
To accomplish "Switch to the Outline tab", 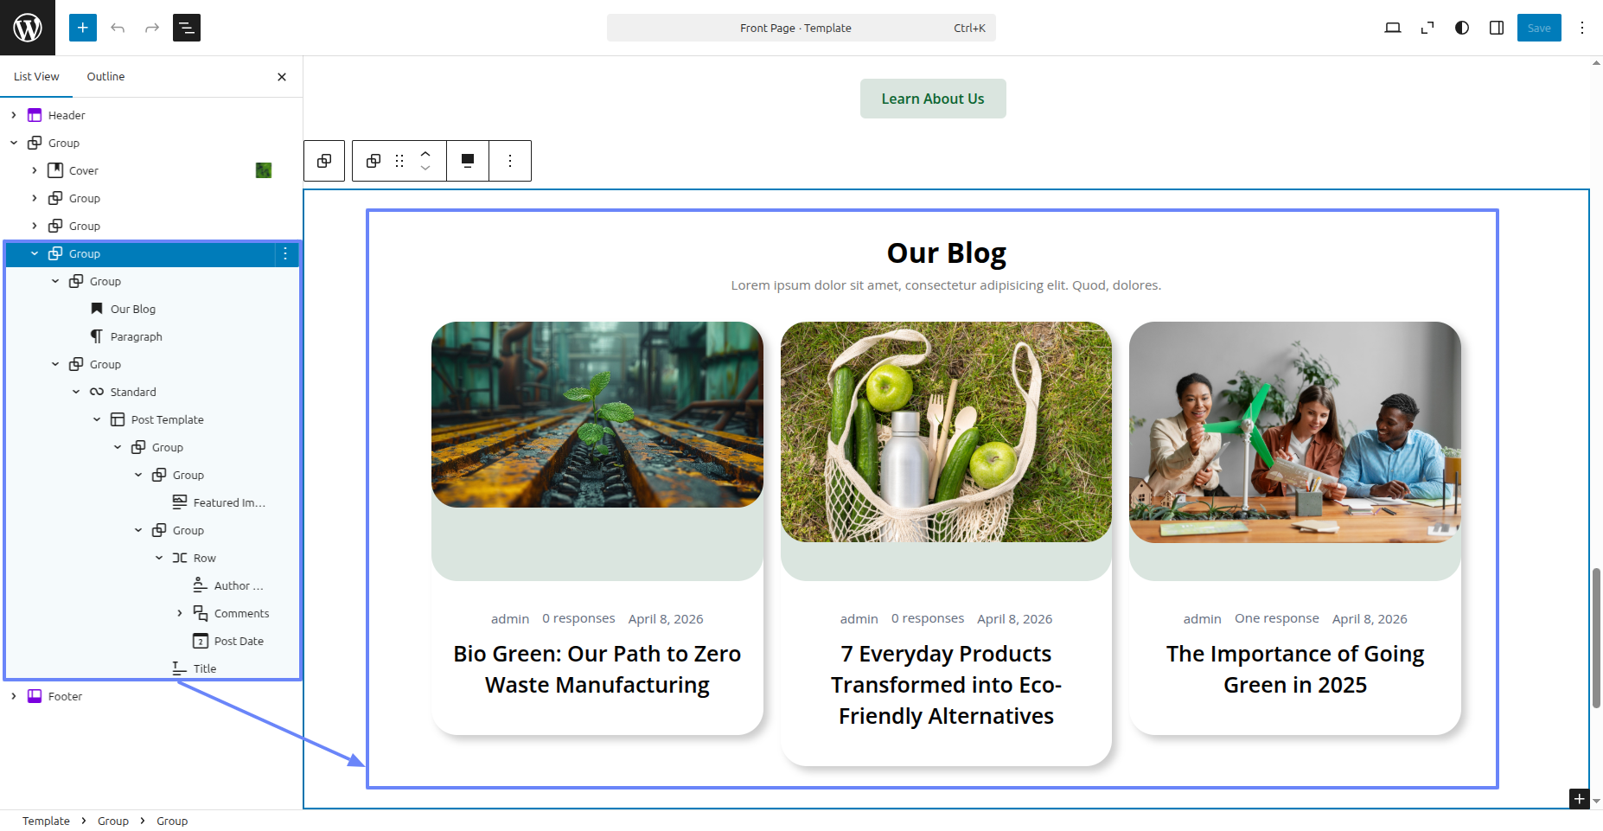I will pos(105,77).
